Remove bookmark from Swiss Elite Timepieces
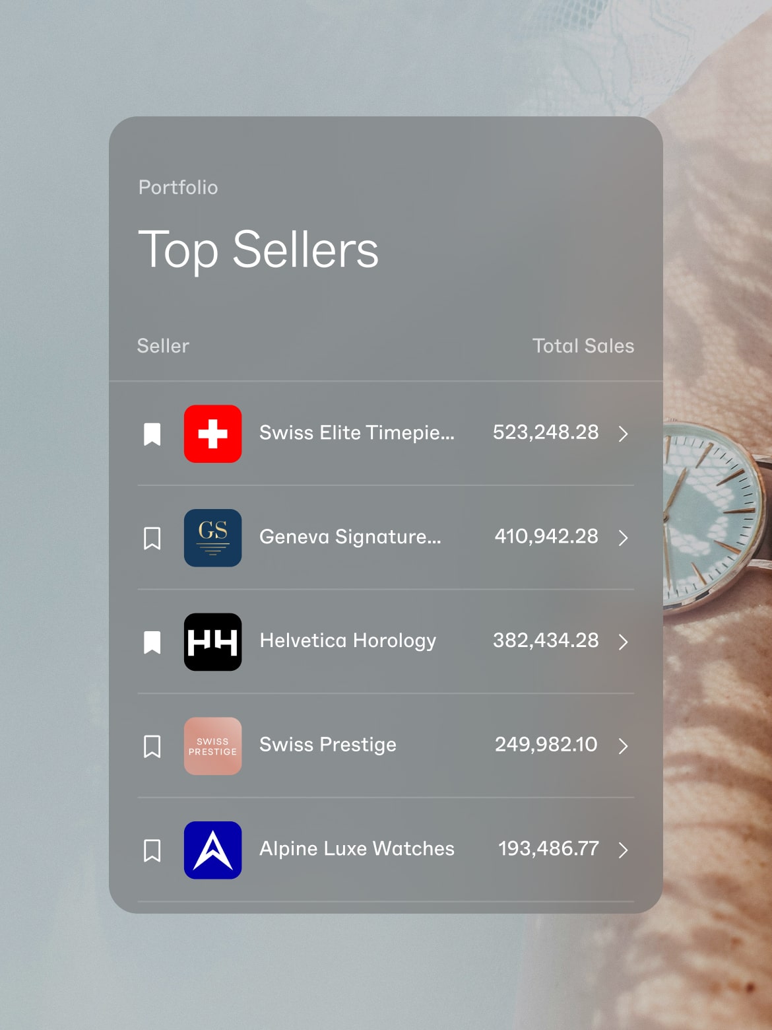This screenshot has height=1030, width=772. (152, 434)
